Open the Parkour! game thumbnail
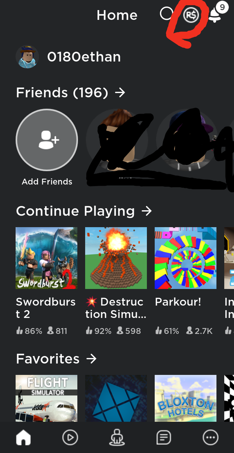Viewport: 234px width, 453px height. (185, 258)
